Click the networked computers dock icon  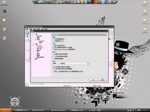(89, 2)
